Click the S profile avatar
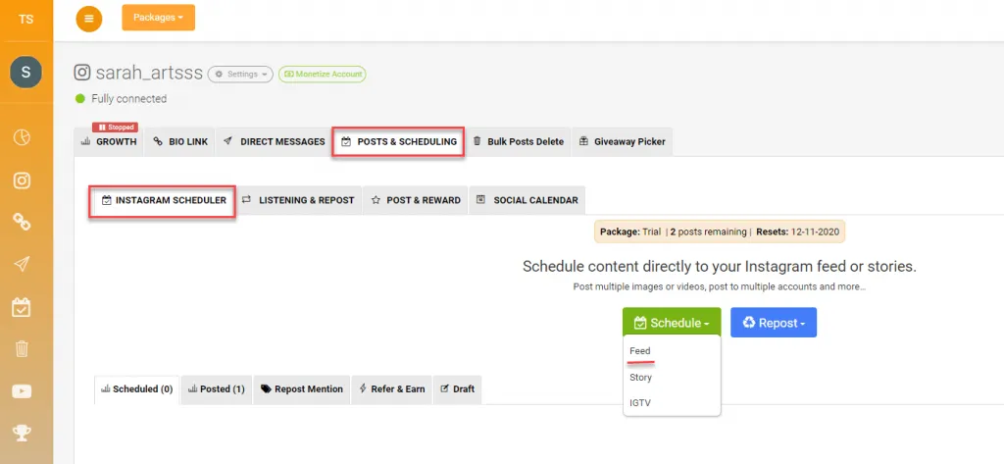The height and width of the screenshot is (464, 1004). point(25,74)
